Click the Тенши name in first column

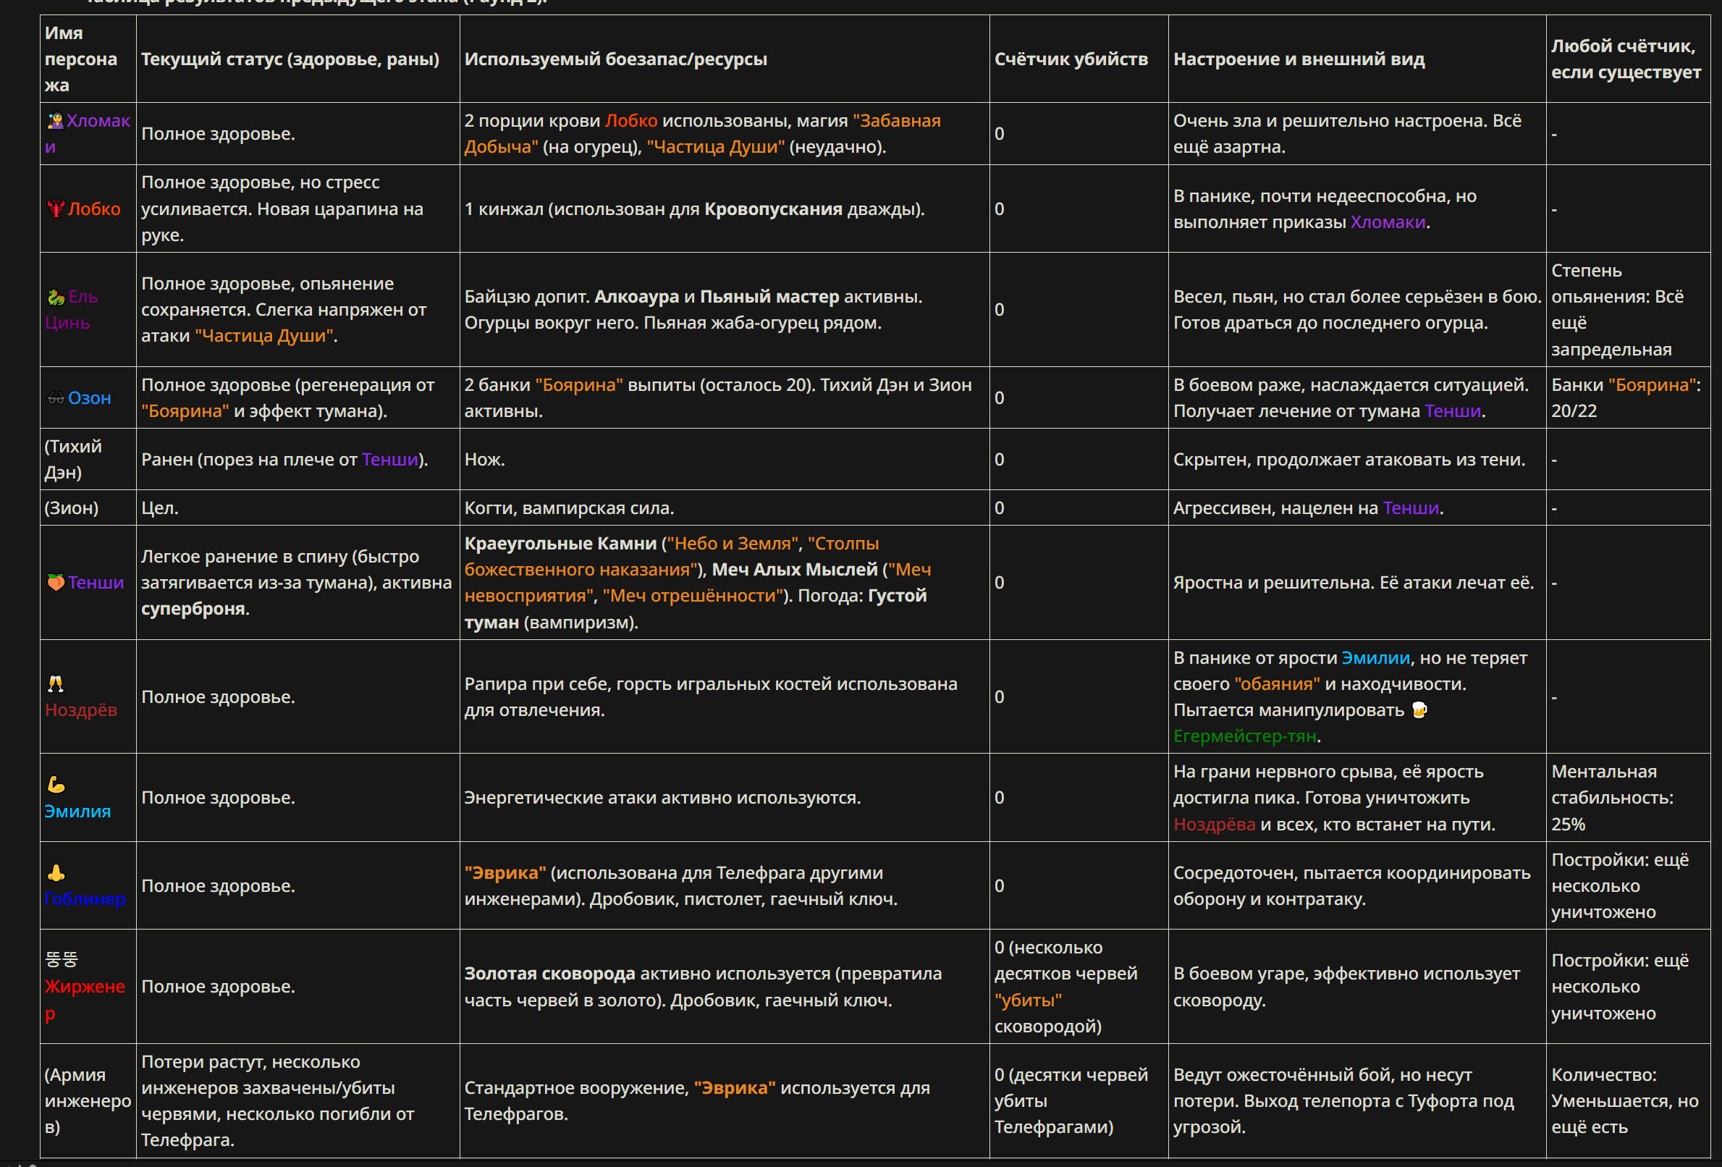click(x=96, y=582)
